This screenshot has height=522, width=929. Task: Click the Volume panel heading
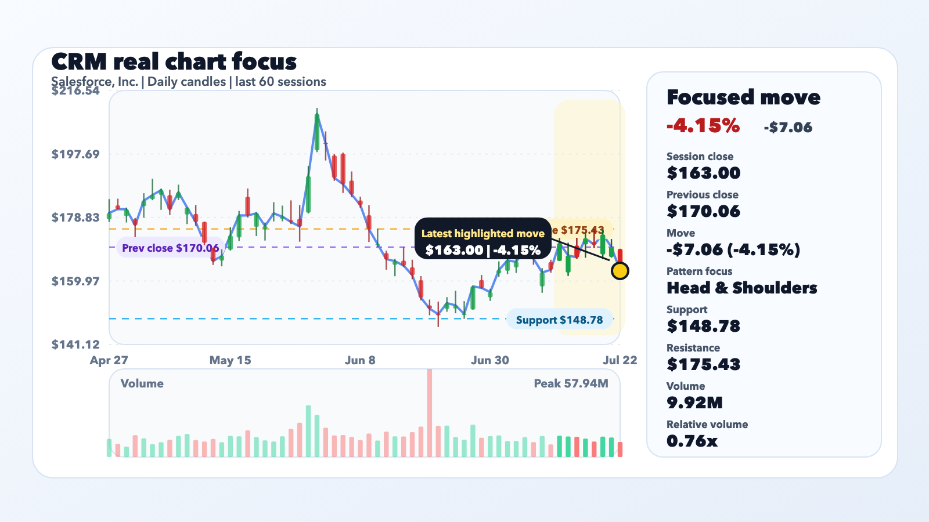142,383
